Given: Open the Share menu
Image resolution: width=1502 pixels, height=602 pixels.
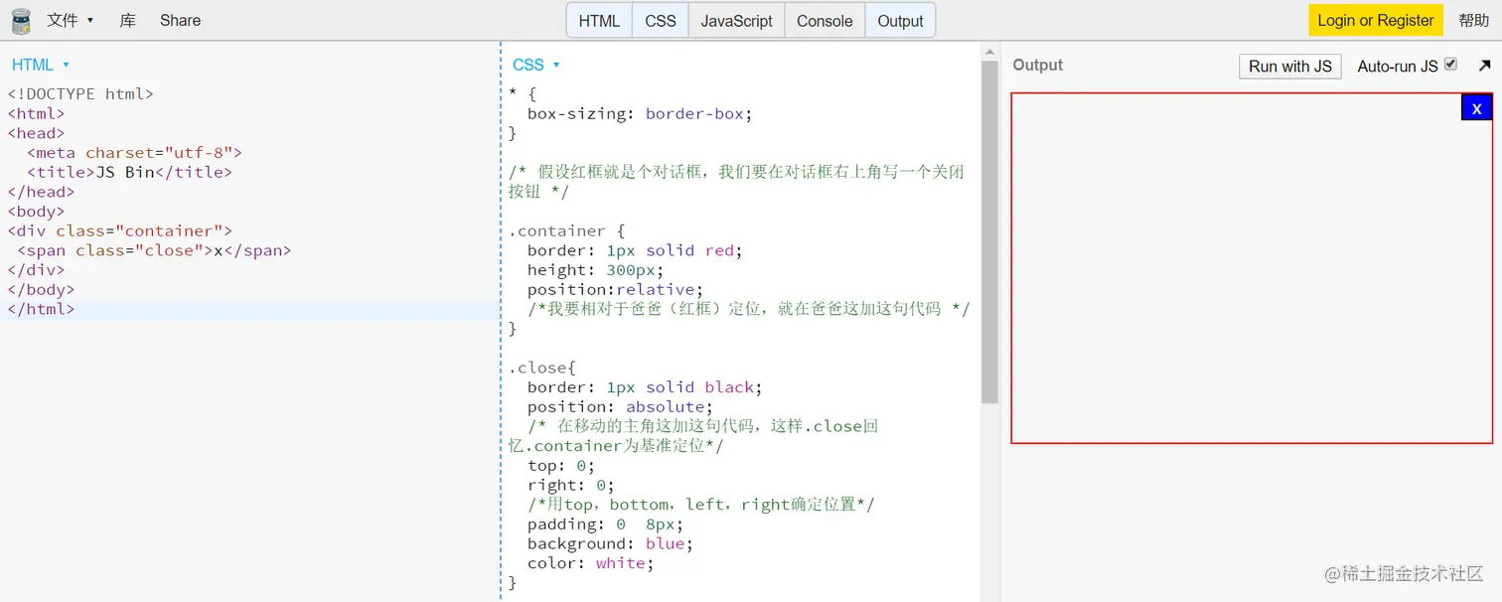Looking at the screenshot, I should pyautogui.click(x=180, y=20).
